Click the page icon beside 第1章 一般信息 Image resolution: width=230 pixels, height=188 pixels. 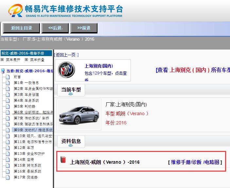click(8, 83)
